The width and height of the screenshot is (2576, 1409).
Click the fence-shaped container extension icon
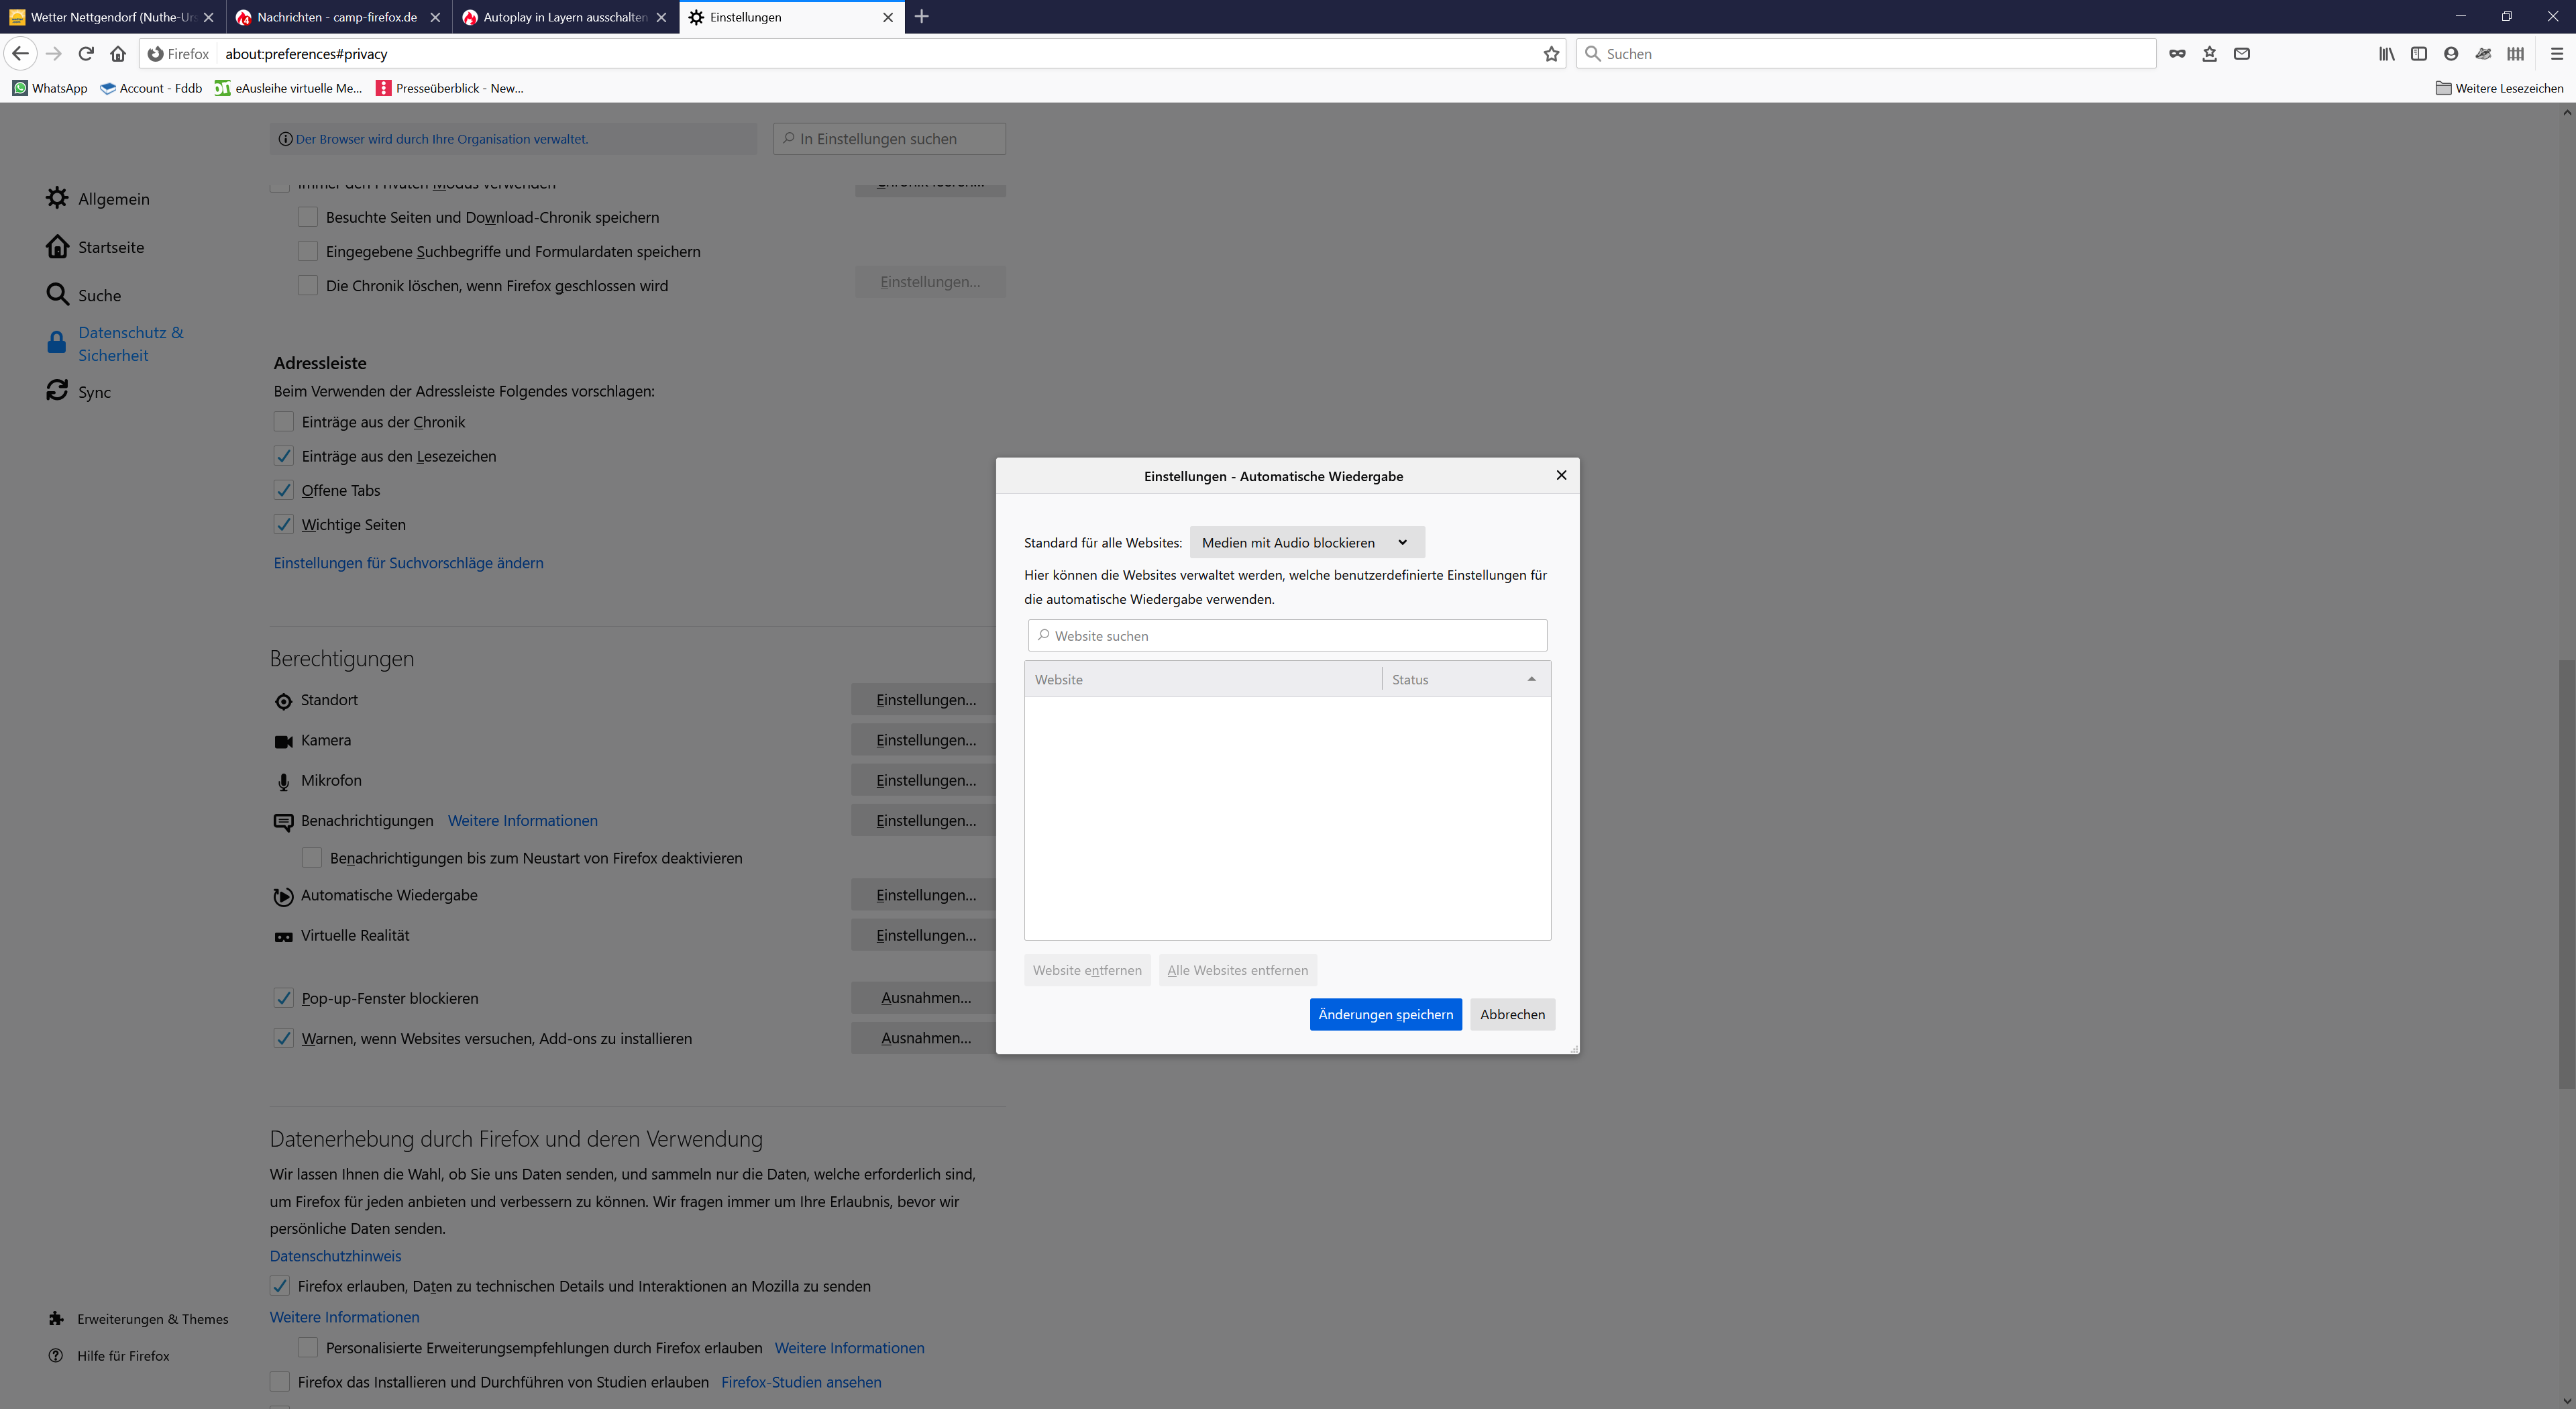(2515, 54)
